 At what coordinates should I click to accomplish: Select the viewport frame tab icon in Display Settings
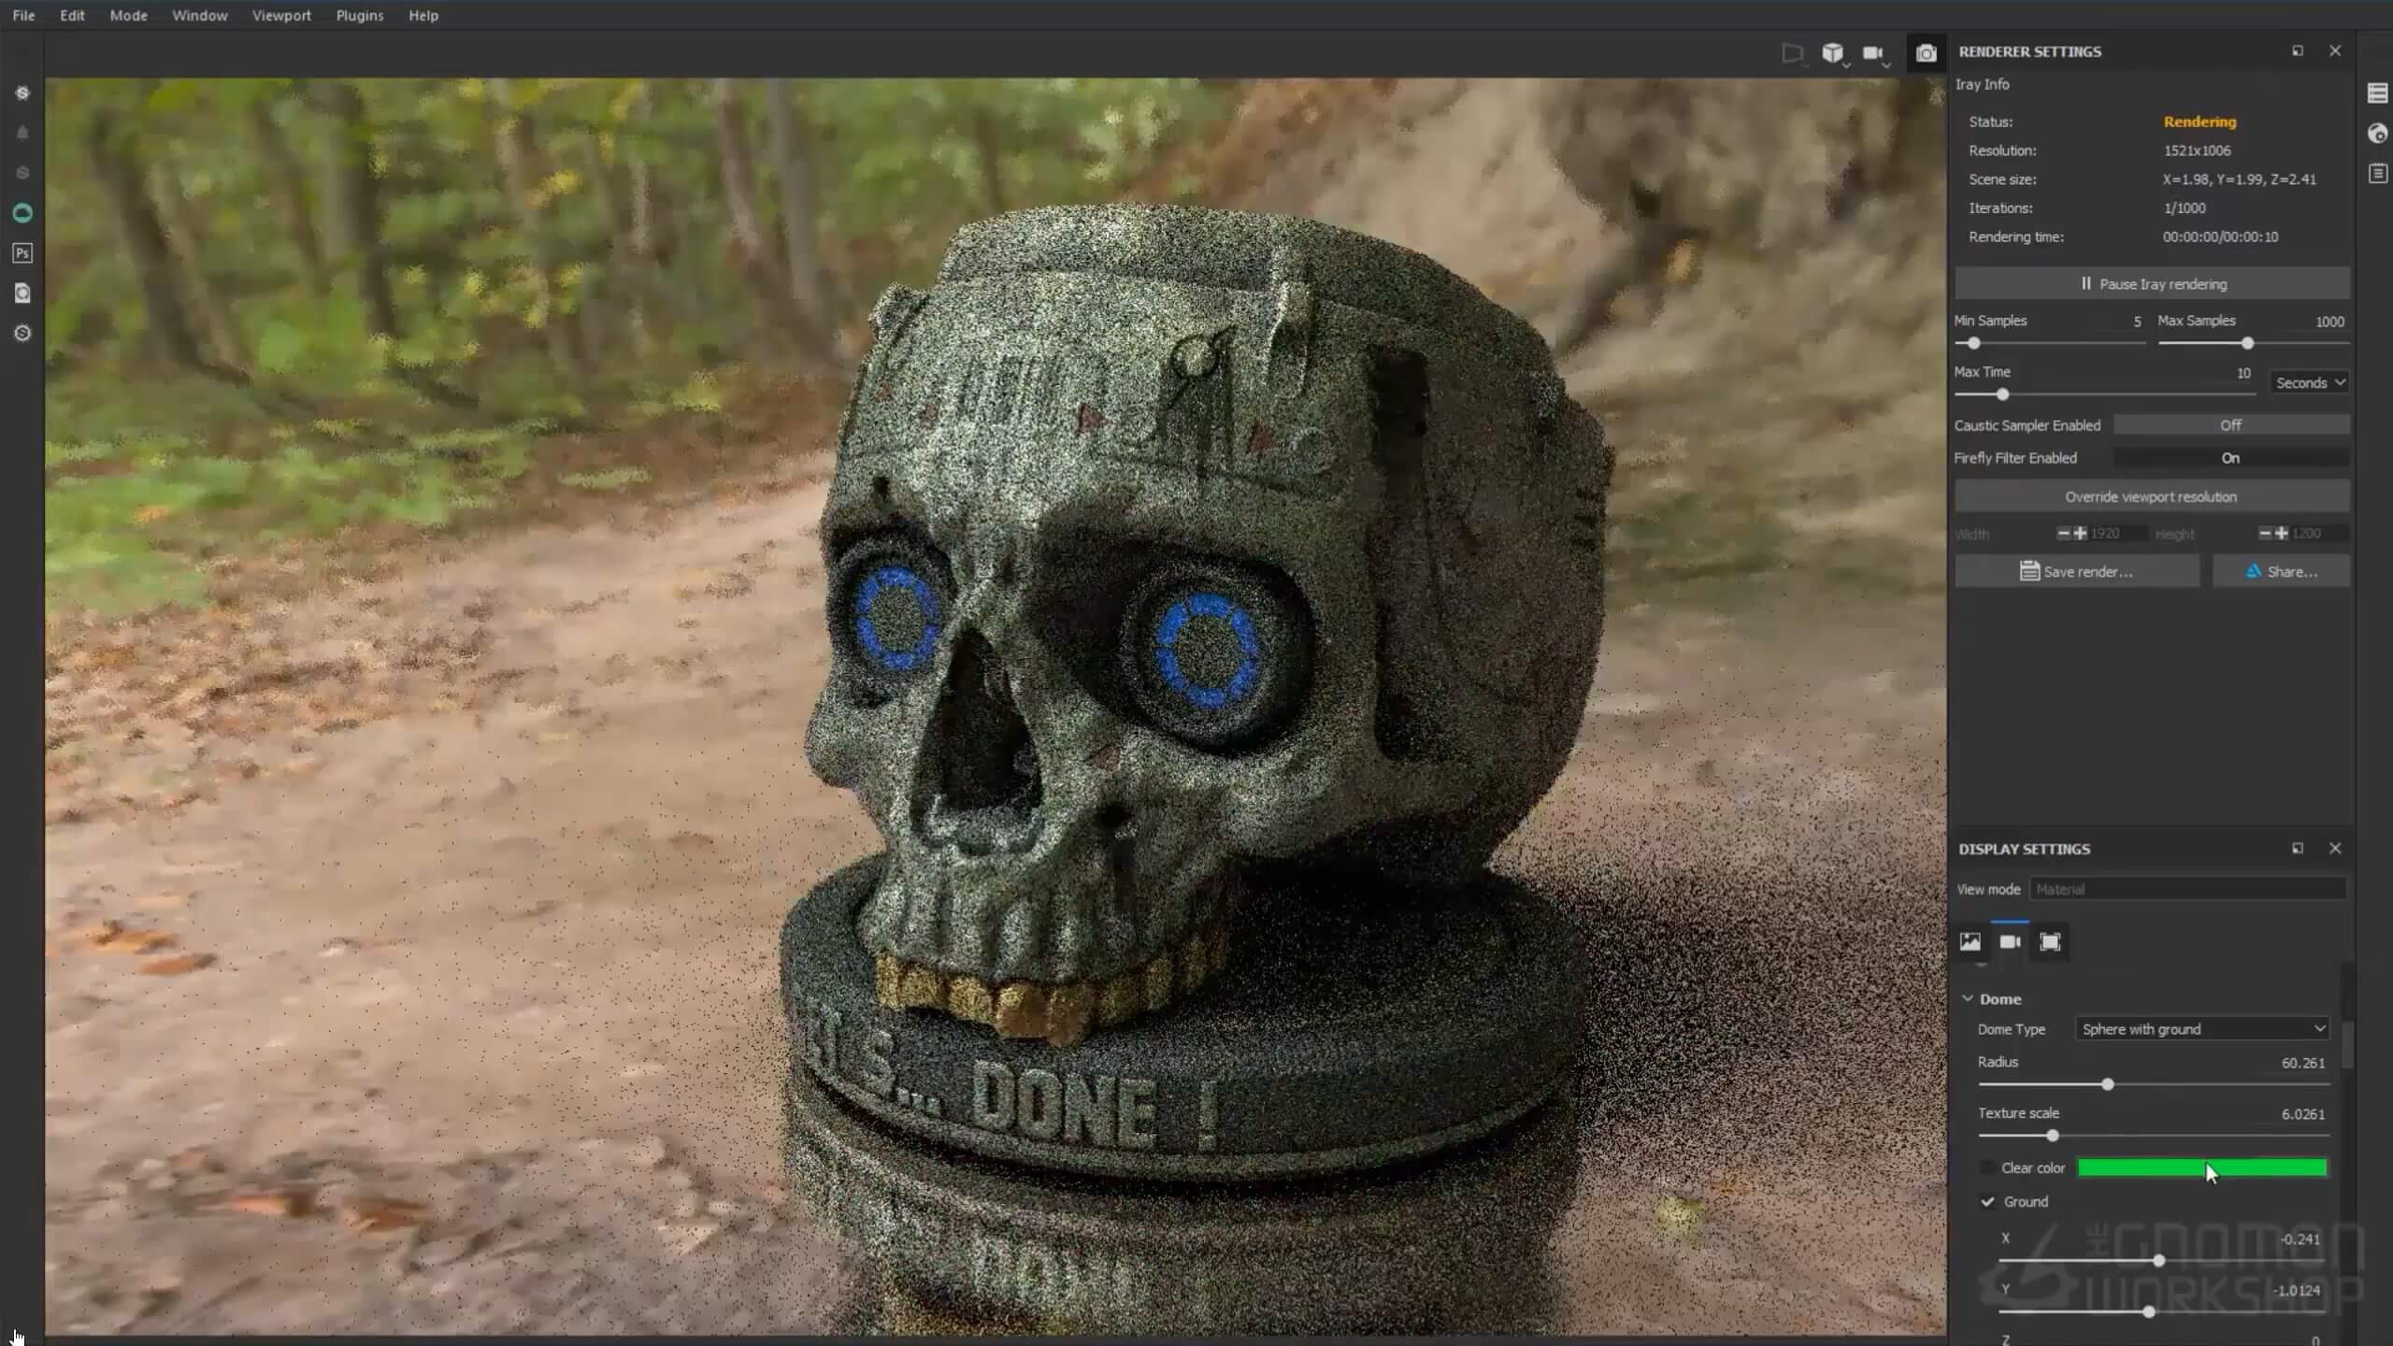click(2050, 941)
